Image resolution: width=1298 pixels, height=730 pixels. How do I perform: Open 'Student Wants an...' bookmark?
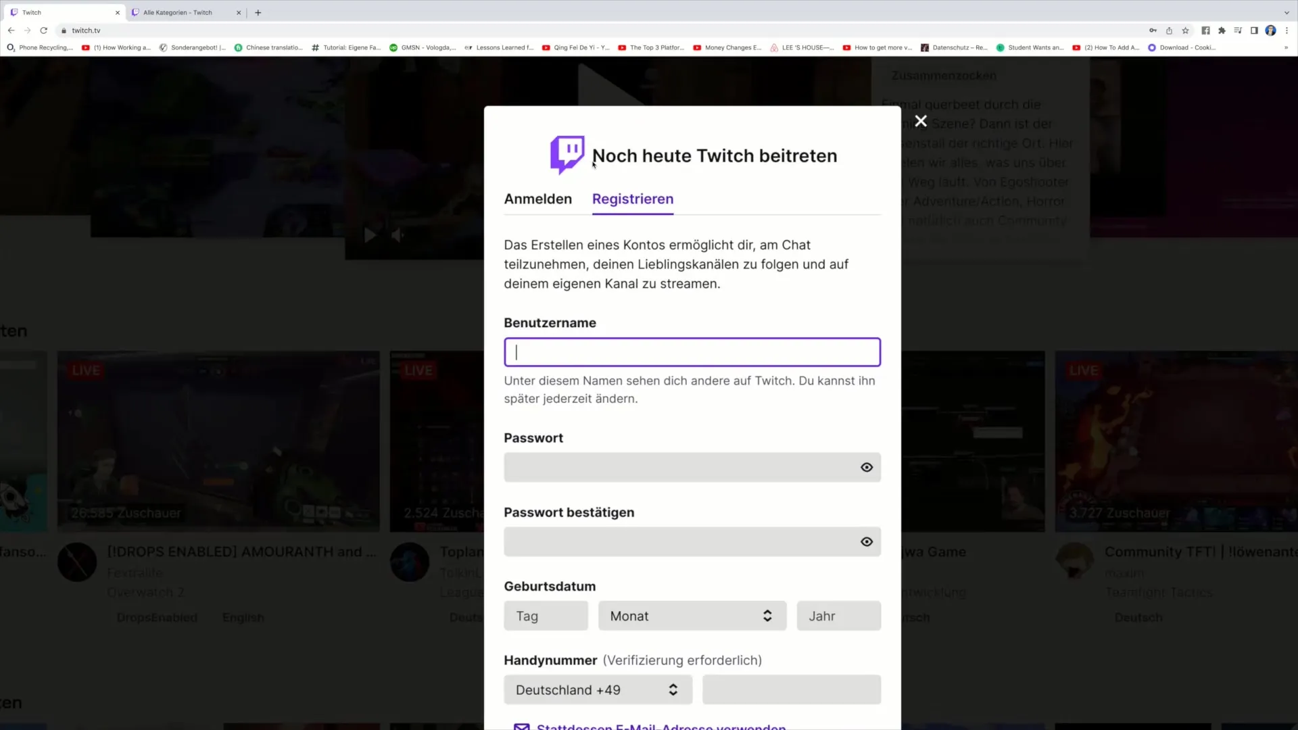coord(1030,48)
